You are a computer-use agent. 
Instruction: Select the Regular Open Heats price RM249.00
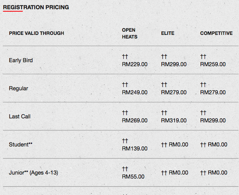[x=135, y=92]
